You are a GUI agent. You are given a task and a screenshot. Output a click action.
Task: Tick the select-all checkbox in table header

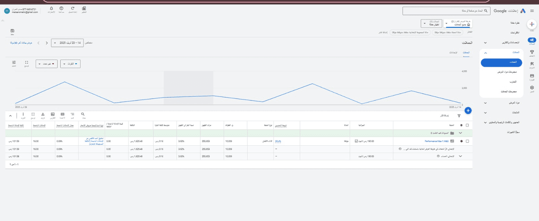click(468, 125)
